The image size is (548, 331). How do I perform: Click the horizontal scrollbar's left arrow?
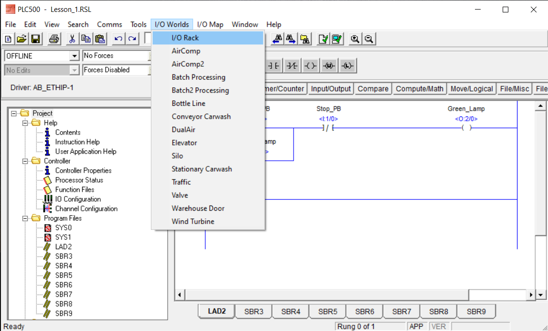coord(179,295)
